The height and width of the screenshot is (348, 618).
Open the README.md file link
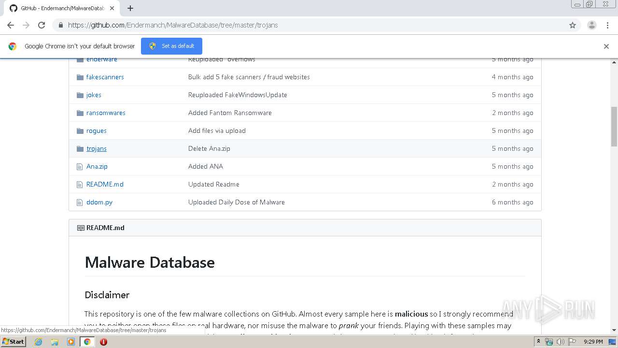(105, 184)
